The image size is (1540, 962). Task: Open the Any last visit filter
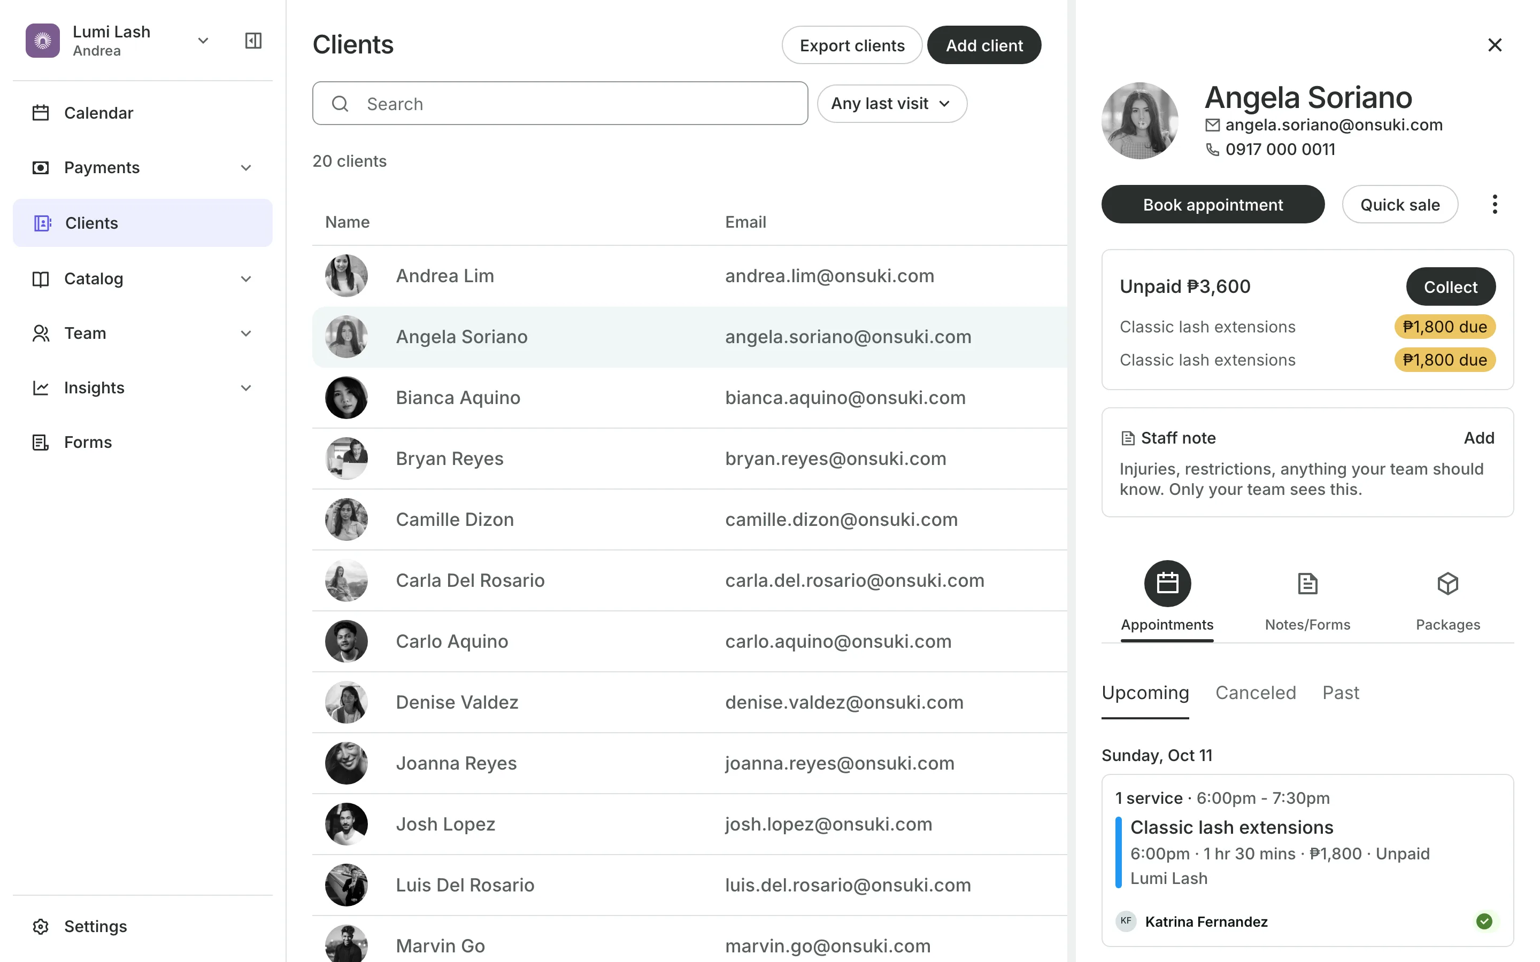pyautogui.click(x=891, y=104)
